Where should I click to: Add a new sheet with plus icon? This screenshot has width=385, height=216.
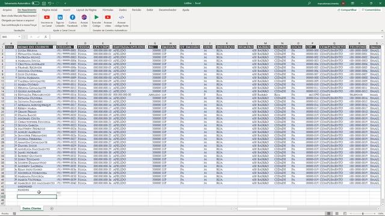[x=52, y=209]
